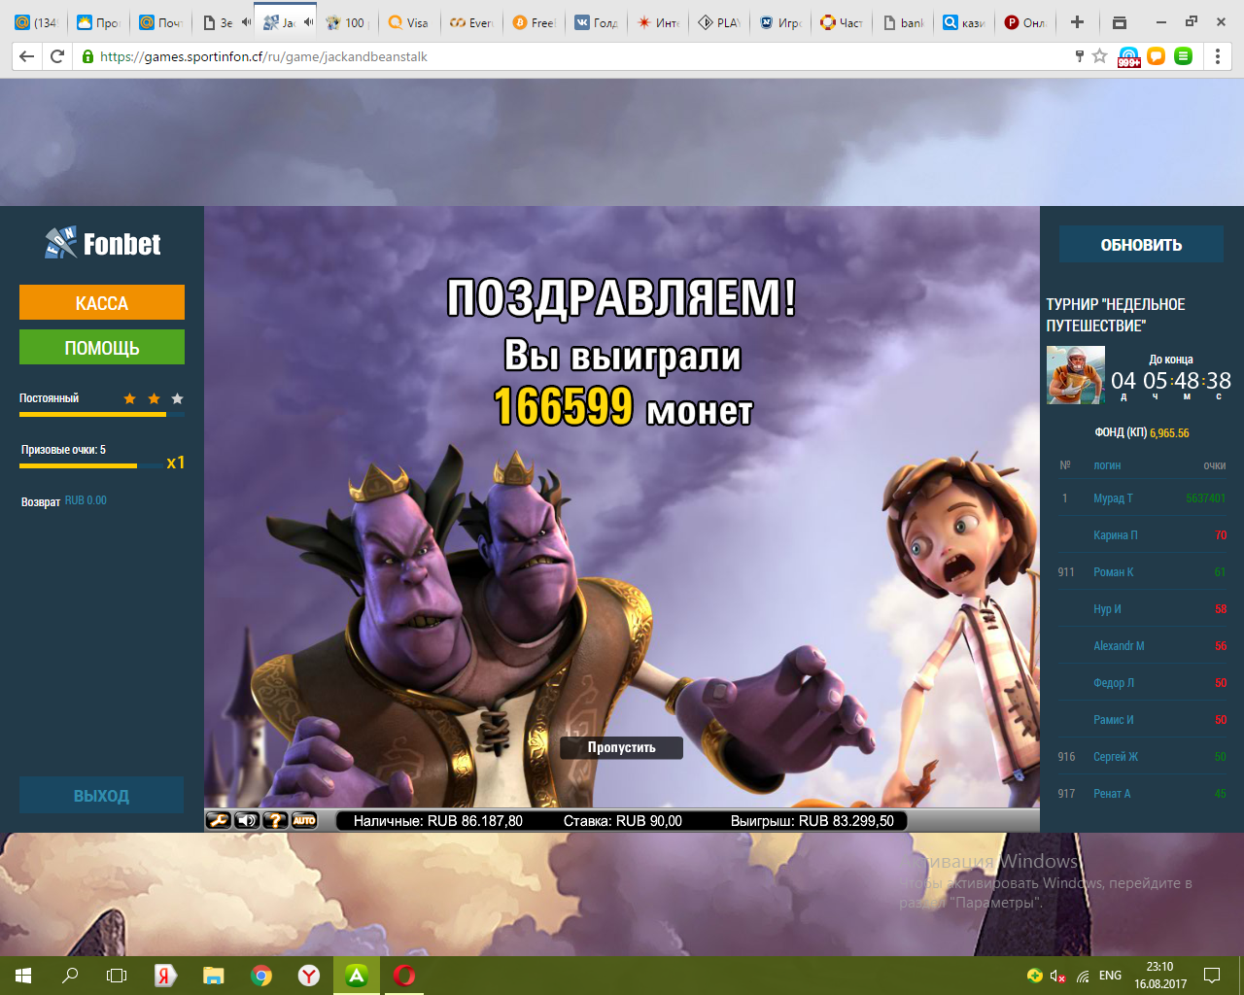Open the green extension icon

click(x=1183, y=56)
